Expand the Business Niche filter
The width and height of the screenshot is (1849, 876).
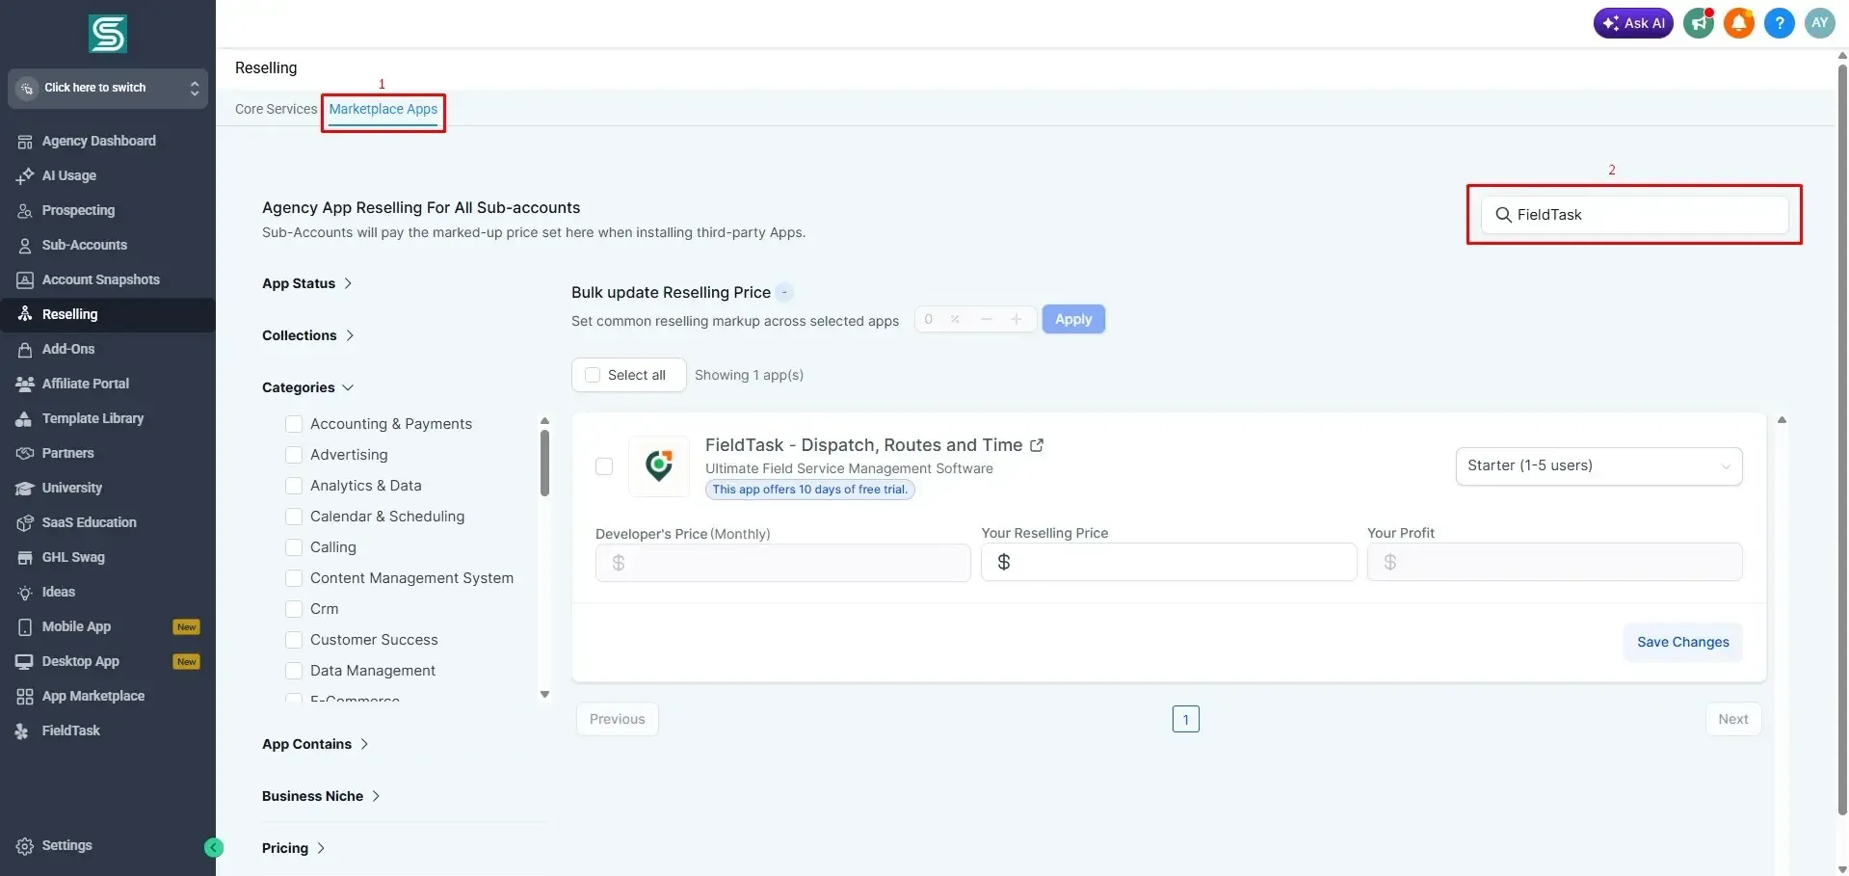(322, 796)
